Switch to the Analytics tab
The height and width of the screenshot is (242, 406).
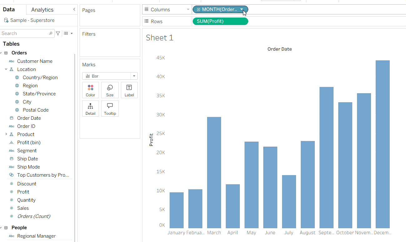point(42,10)
